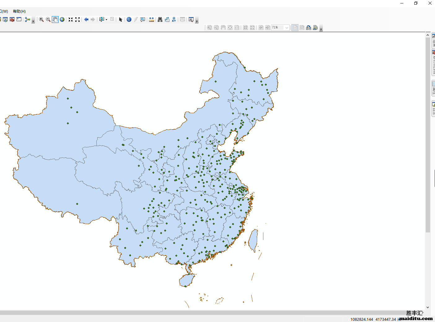Click the previous extent back arrow
This screenshot has width=435, height=322.
86,20
